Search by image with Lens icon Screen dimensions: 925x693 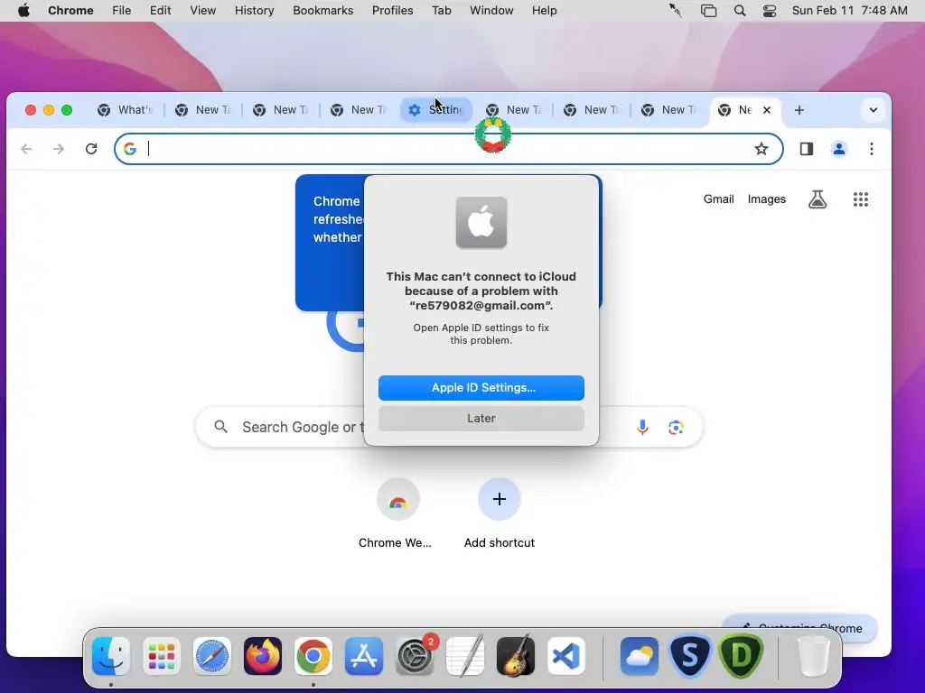pos(676,427)
